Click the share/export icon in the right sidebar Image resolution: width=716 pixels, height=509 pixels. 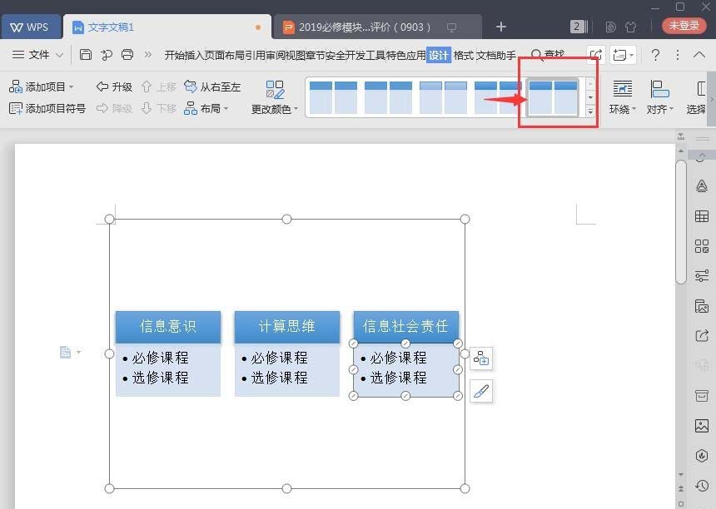(701, 336)
